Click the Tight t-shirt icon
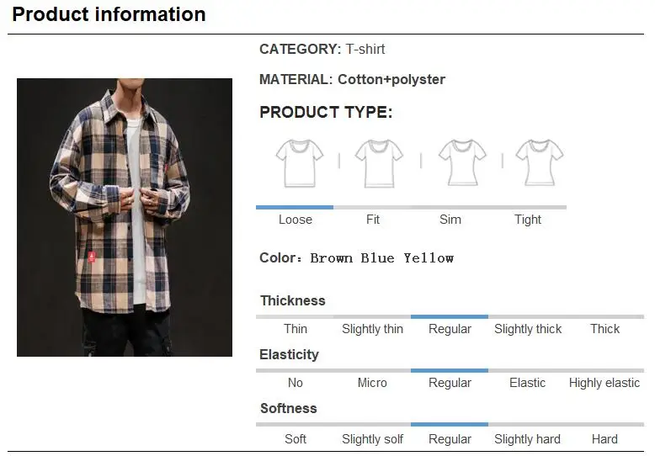 (540, 163)
